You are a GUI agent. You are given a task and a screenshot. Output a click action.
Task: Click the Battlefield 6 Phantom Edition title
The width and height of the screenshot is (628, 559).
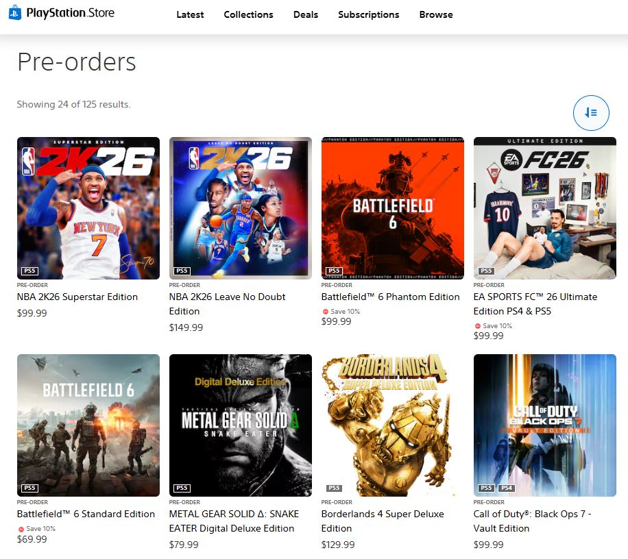(x=391, y=297)
